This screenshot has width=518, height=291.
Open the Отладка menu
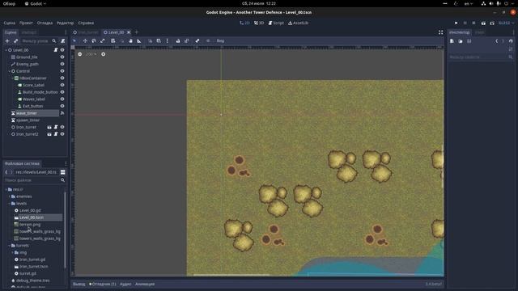tap(45, 23)
